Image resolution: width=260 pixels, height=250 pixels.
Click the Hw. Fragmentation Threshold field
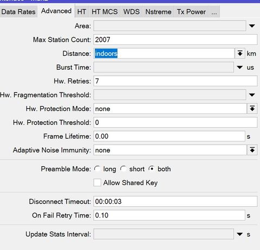point(170,95)
